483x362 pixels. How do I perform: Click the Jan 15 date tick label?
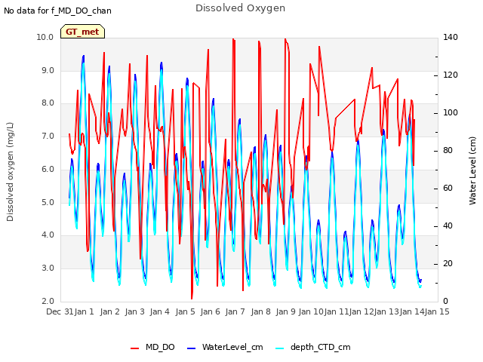(x=437, y=311)
